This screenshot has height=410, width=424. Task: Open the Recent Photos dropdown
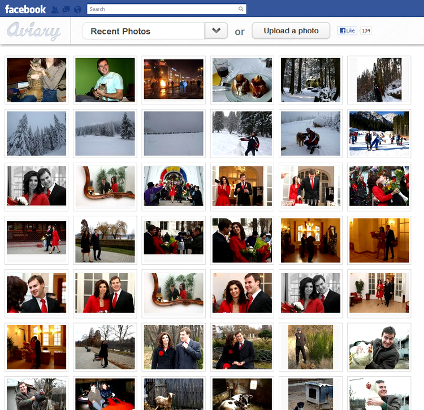pyautogui.click(x=155, y=31)
